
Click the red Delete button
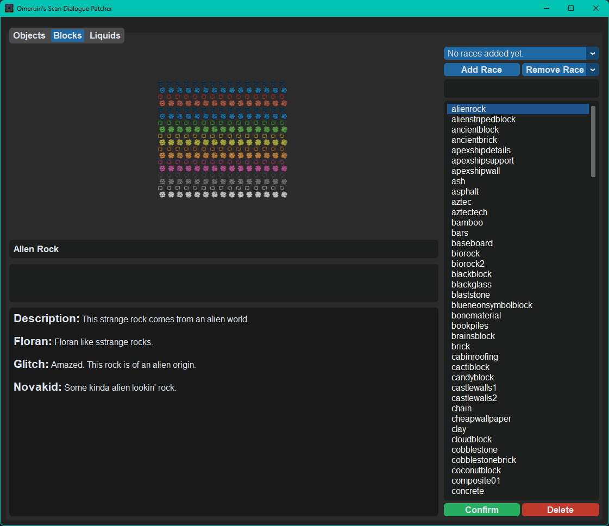(561, 510)
